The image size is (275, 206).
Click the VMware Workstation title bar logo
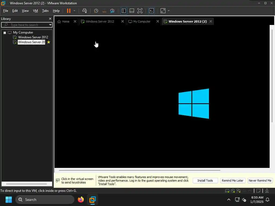3,3
